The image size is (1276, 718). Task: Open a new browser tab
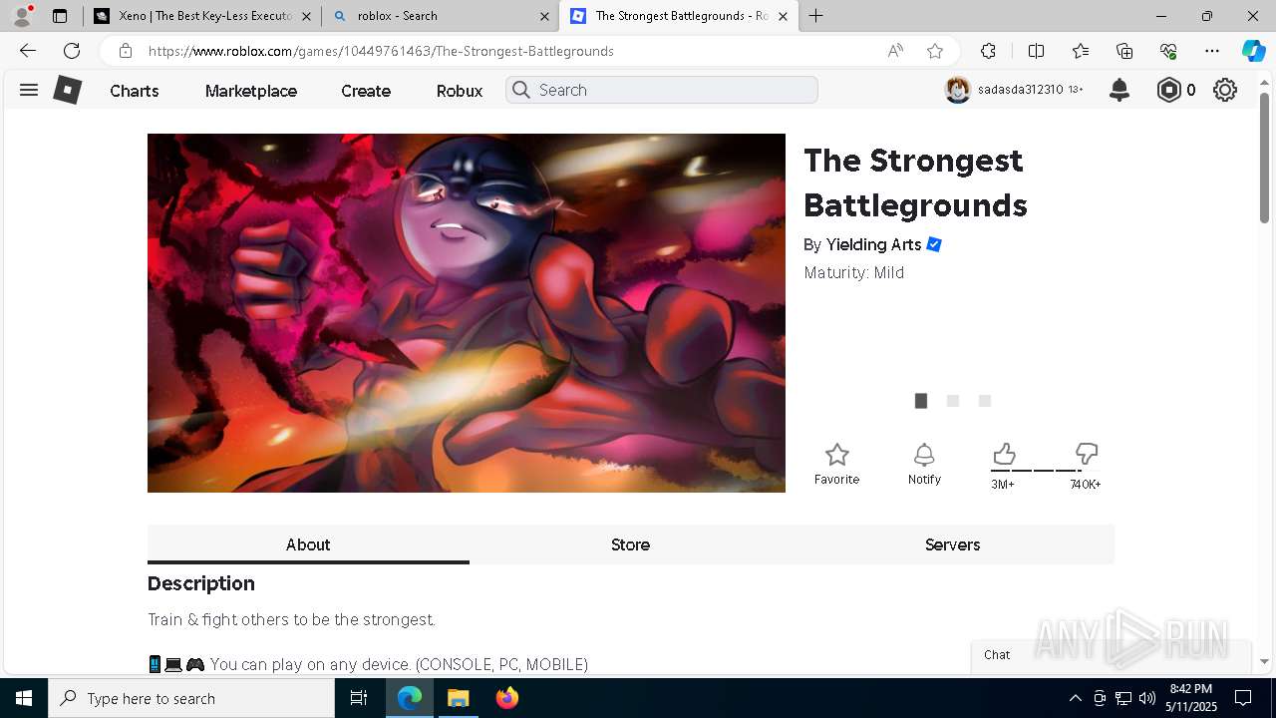coord(815,16)
